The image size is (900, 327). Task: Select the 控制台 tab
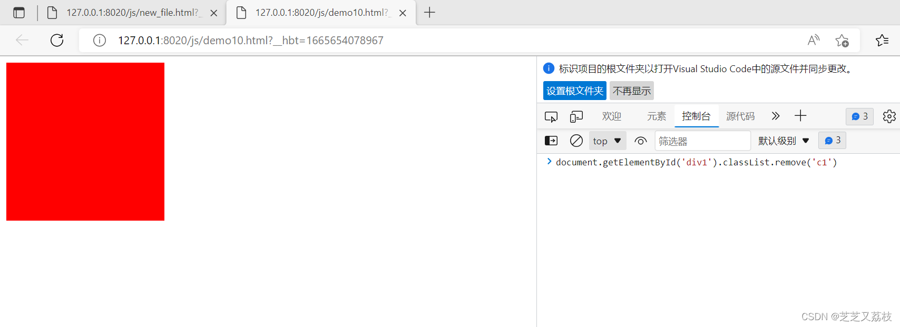[696, 116]
